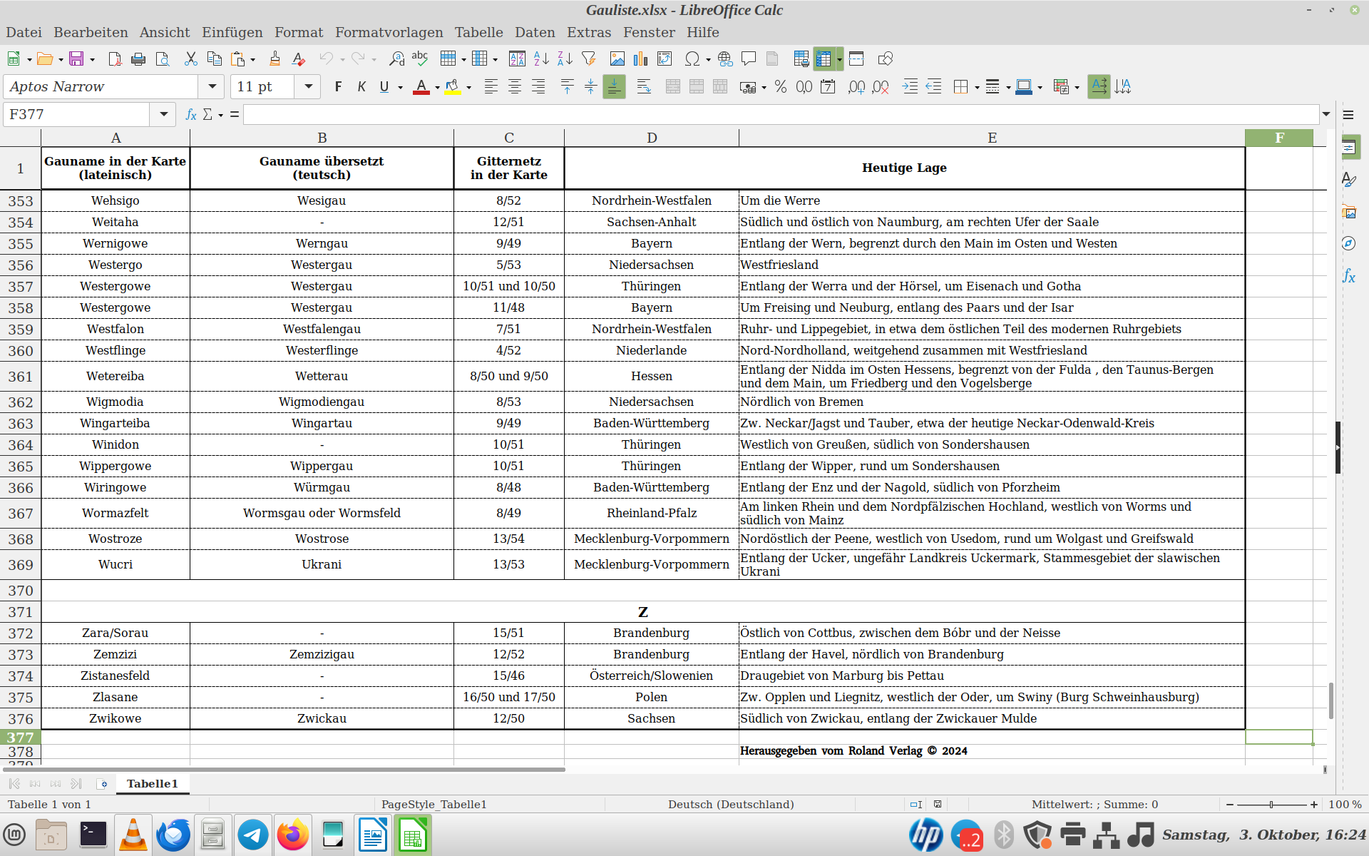Viewport: 1369px width, 856px height.
Task: Click the Sort Ascending icon
Action: tap(541, 59)
